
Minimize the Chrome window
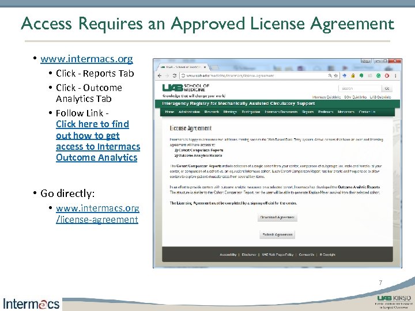click(379, 61)
